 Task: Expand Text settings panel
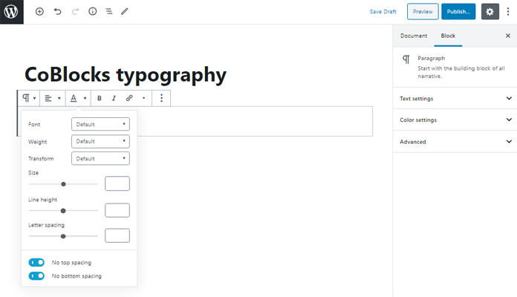tap(455, 99)
